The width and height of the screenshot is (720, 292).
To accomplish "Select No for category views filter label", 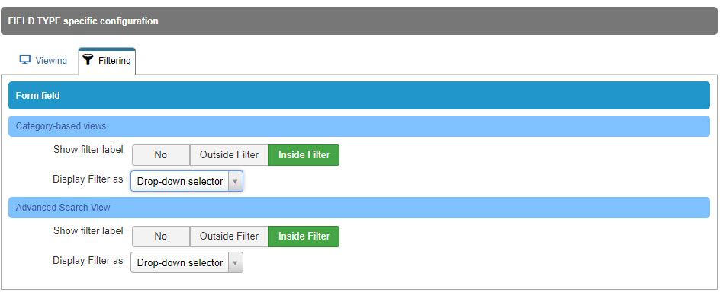I will coord(161,155).
